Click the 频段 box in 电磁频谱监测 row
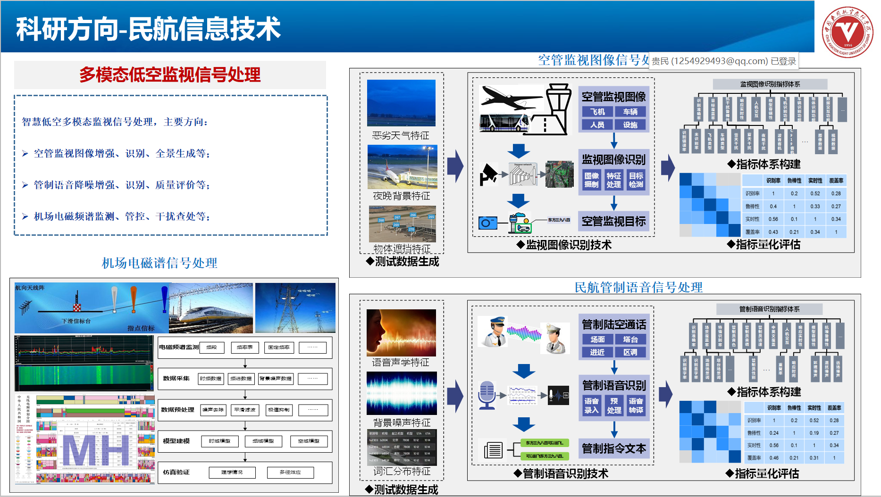The width and height of the screenshot is (881, 497). click(x=211, y=348)
